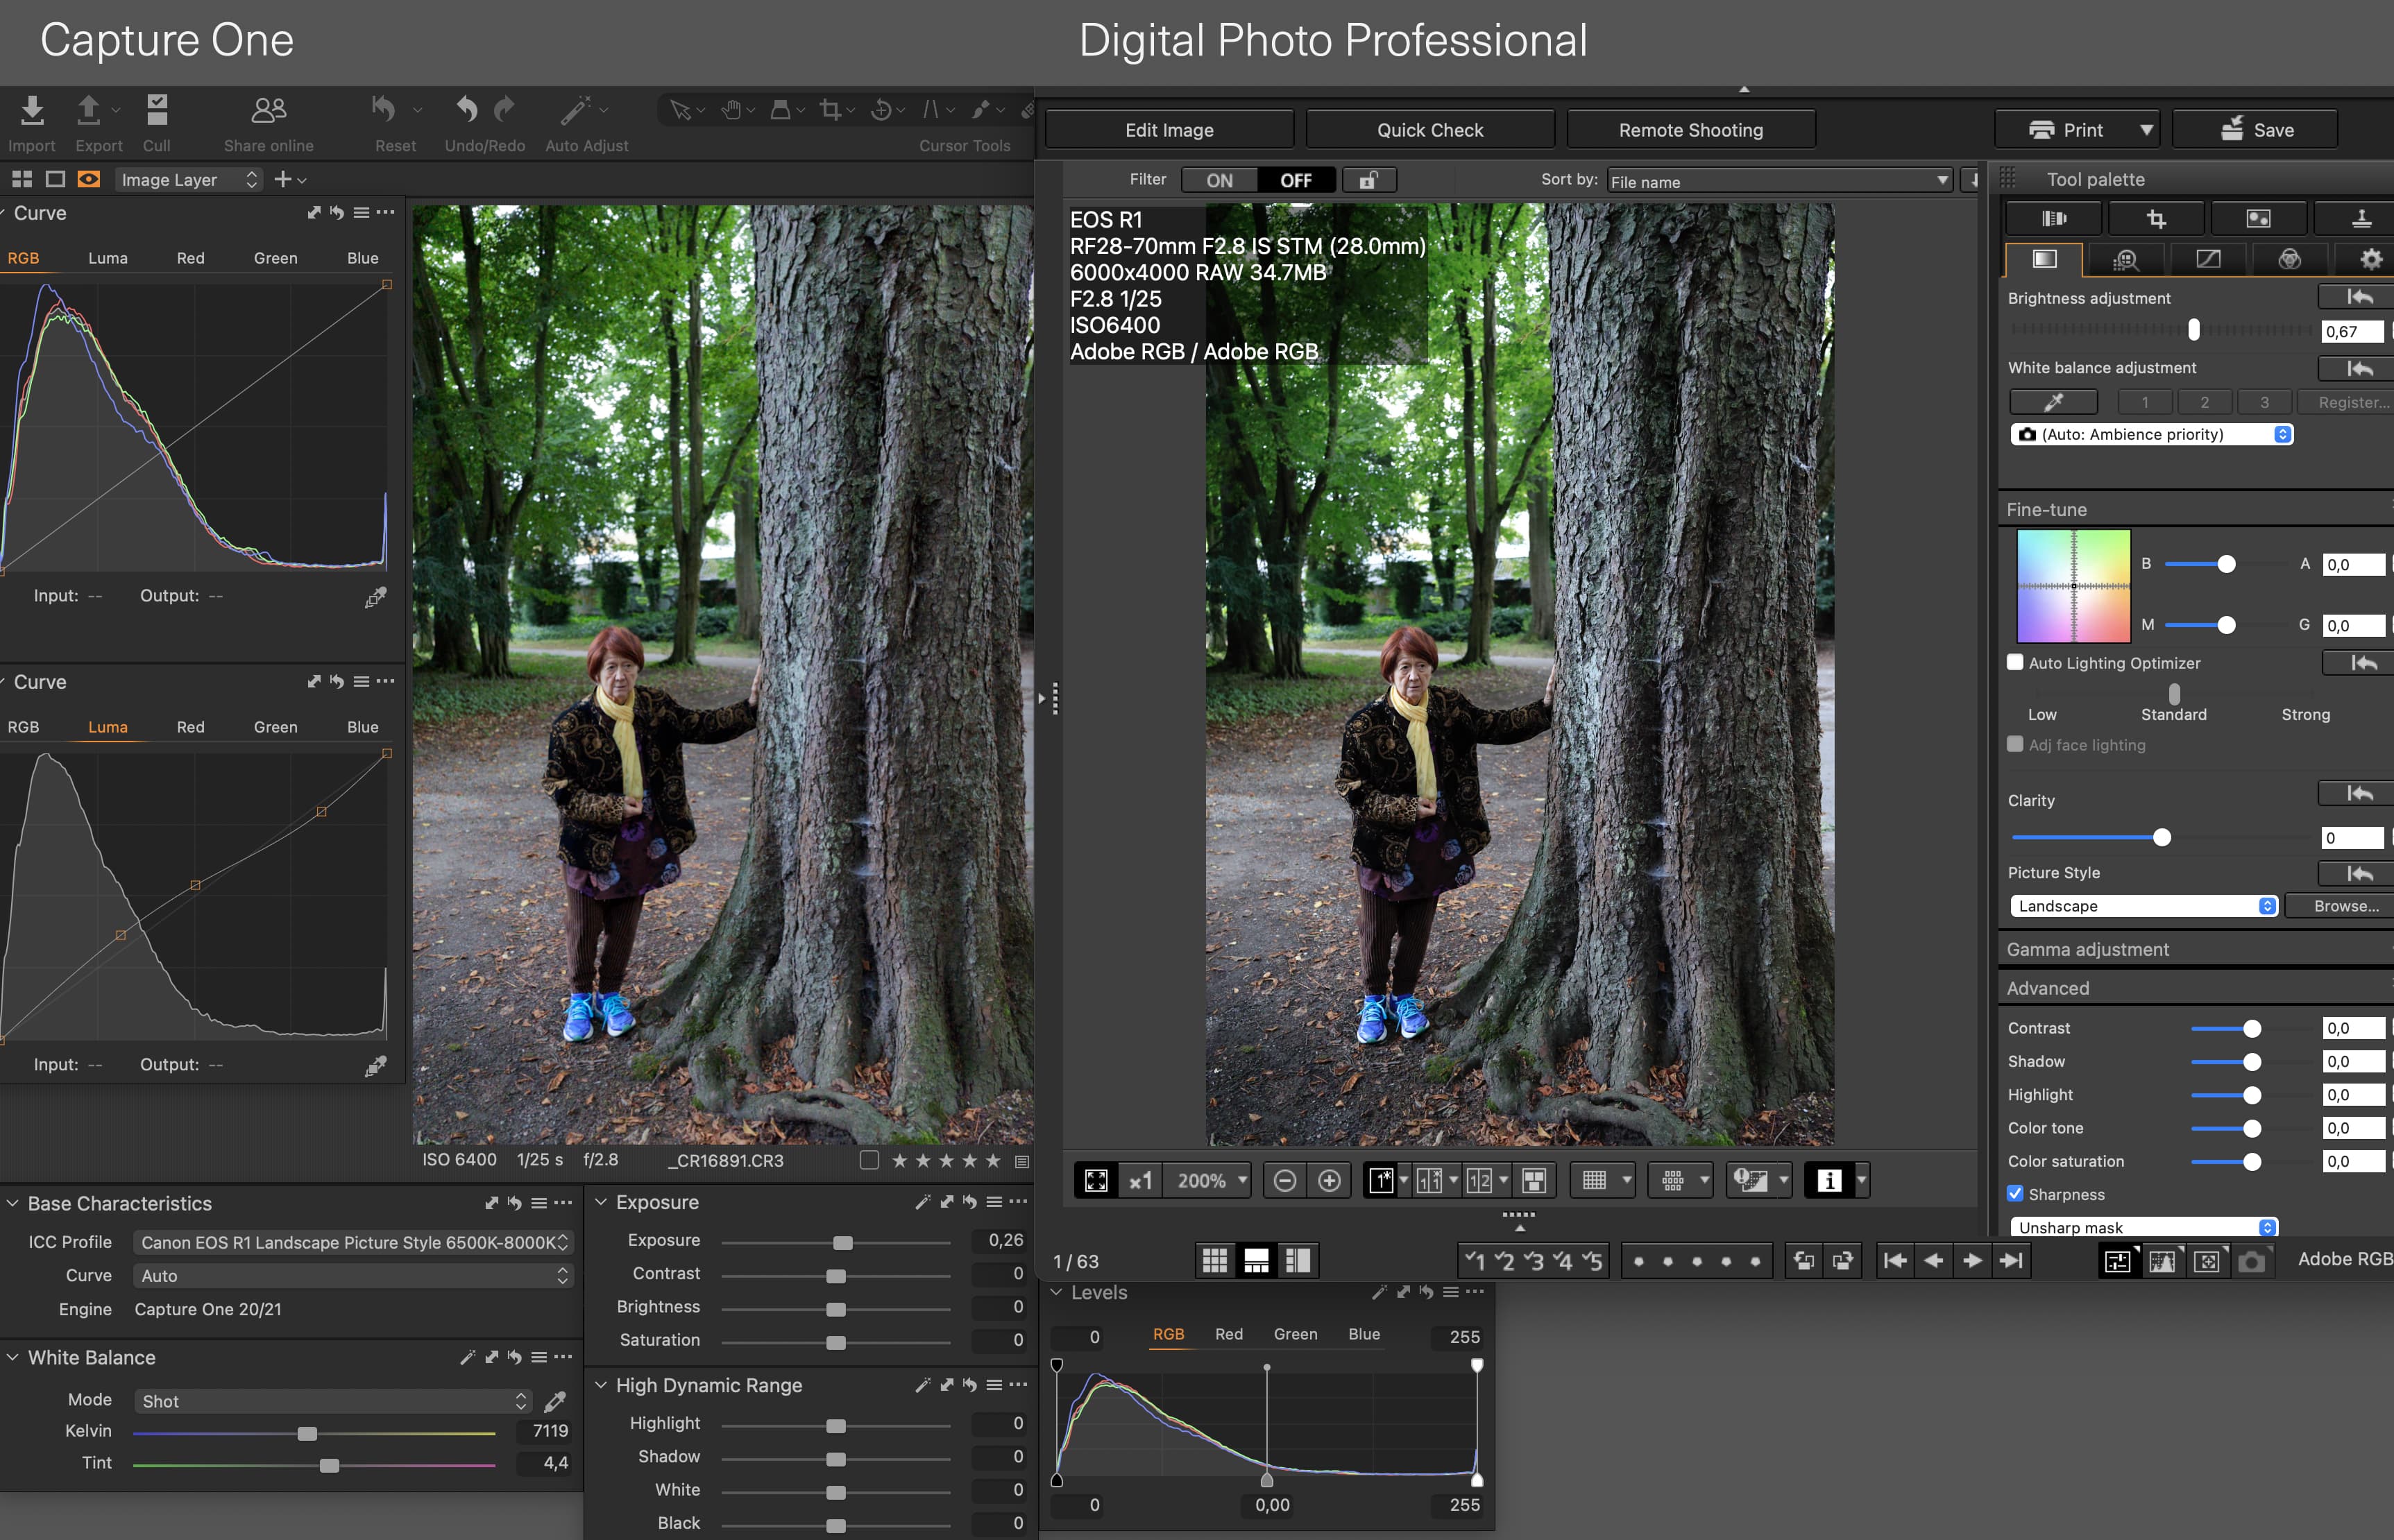2394x1540 pixels.
Task: Click the Share online icon
Action: (x=269, y=110)
